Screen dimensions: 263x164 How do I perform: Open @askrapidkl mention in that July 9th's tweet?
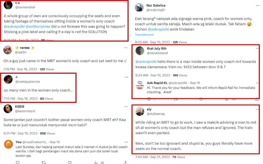point(146,62)
